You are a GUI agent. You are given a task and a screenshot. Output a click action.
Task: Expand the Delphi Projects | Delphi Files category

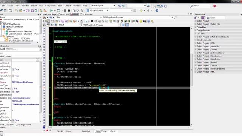(195, 24)
